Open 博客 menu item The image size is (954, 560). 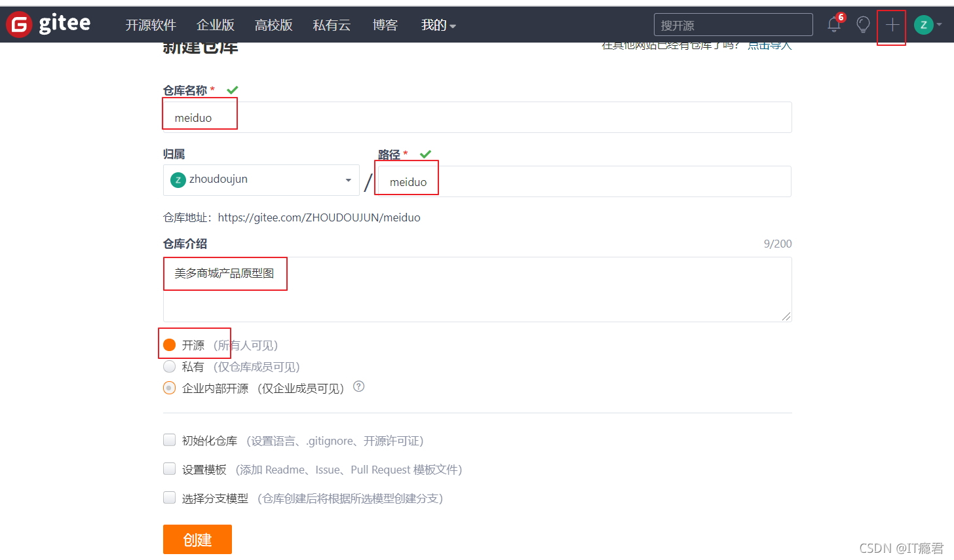pos(385,25)
